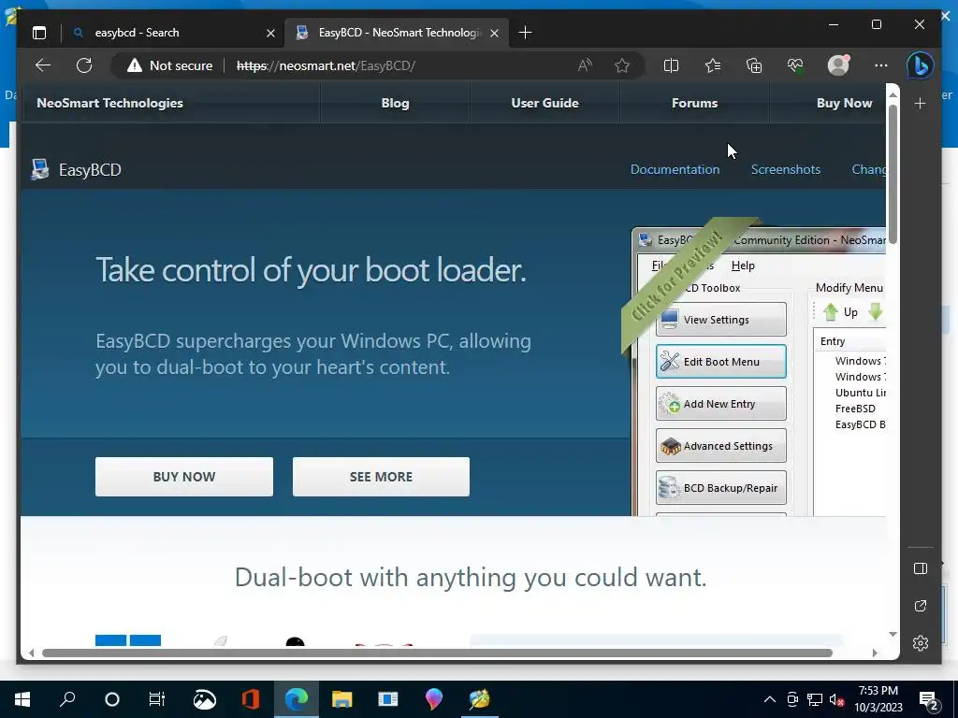The width and height of the screenshot is (958, 718).
Task: Click the scroll up arrow
Action: pos(893,94)
